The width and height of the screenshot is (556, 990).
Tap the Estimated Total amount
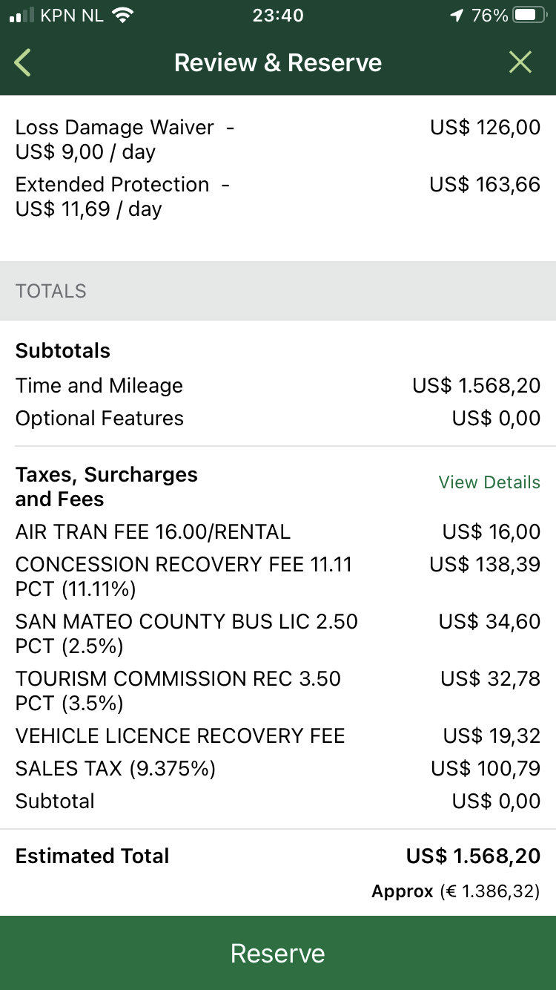473,856
